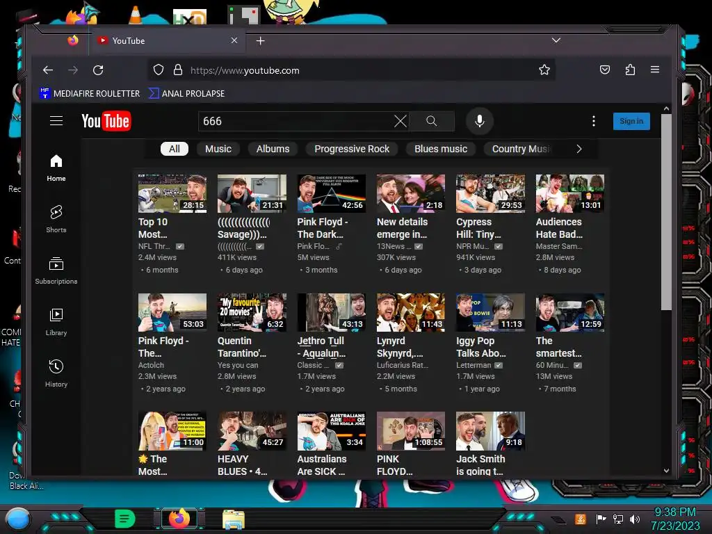712x534 pixels.
Task: Open a new browser tab
Action: point(260,41)
